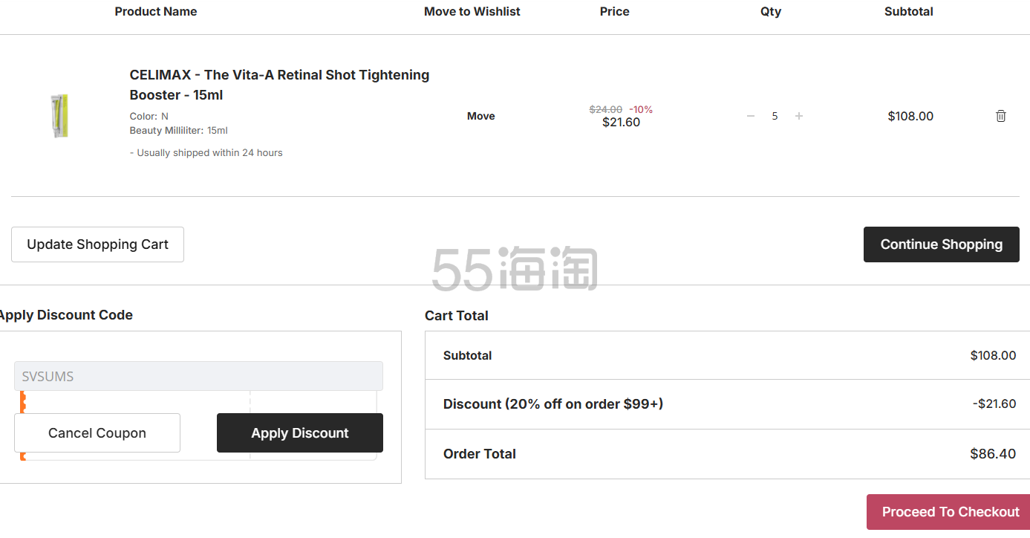Cancel the applied coupon
This screenshot has width=1030, height=538.
pos(97,432)
